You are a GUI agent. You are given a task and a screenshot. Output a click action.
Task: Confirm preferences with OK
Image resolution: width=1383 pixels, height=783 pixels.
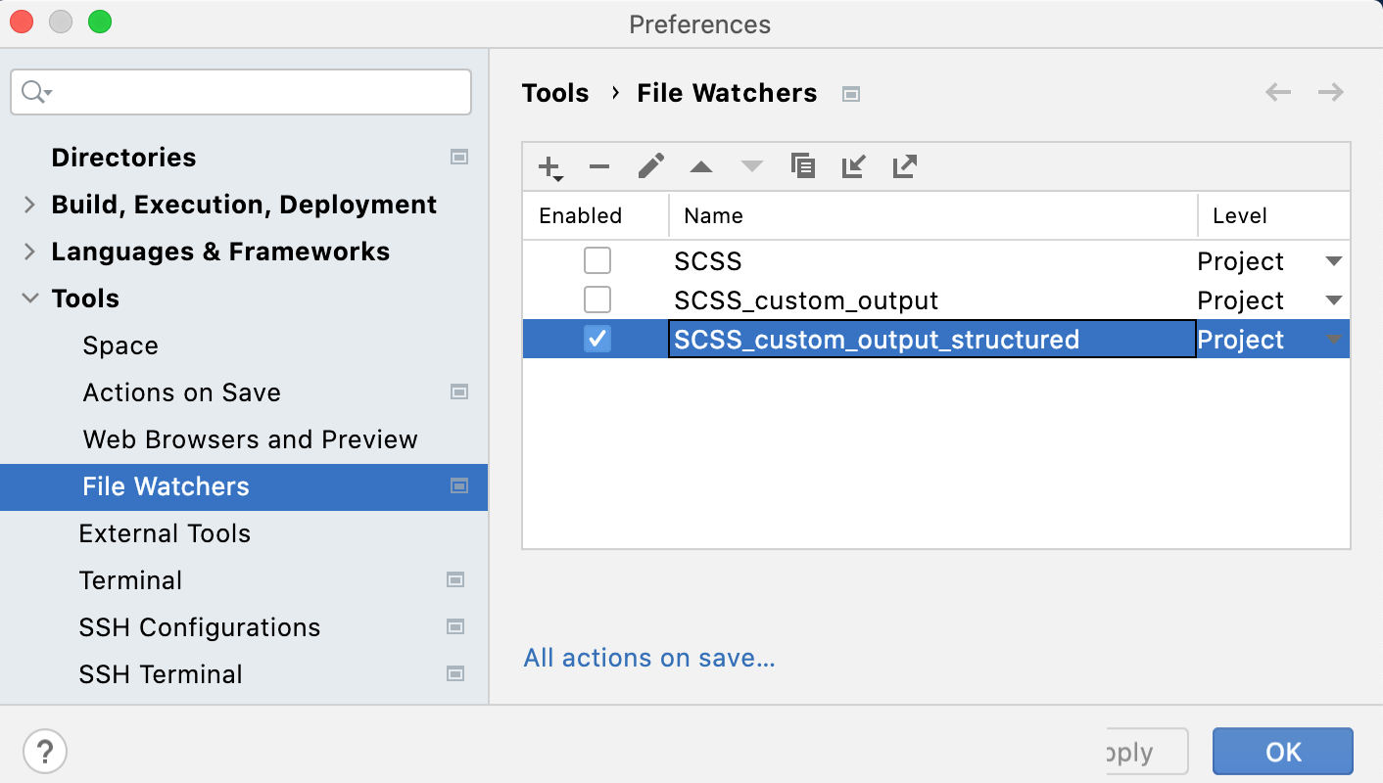[x=1281, y=752]
